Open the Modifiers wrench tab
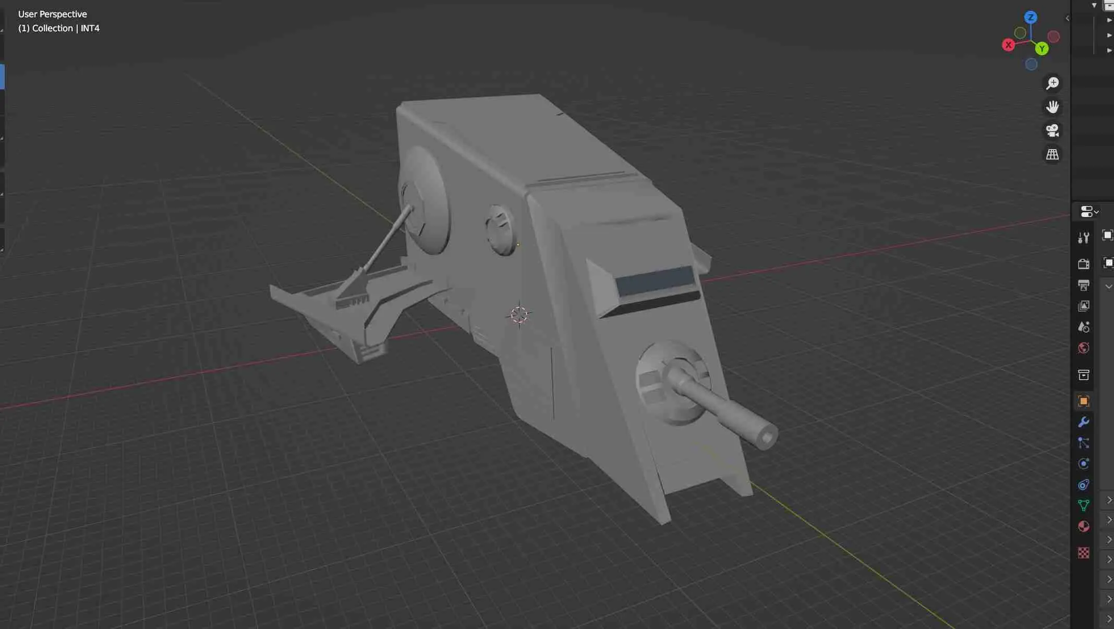The image size is (1114, 629). (1084, 422)
